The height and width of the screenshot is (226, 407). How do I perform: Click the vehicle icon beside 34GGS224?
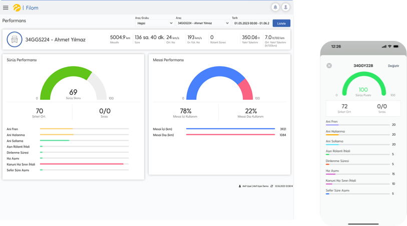(15, 39)
